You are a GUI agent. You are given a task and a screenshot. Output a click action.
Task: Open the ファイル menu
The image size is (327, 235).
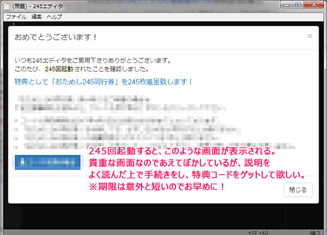16,17
